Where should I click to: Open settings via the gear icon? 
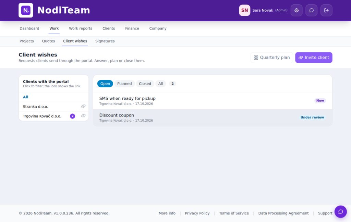(x=296, y=10)
